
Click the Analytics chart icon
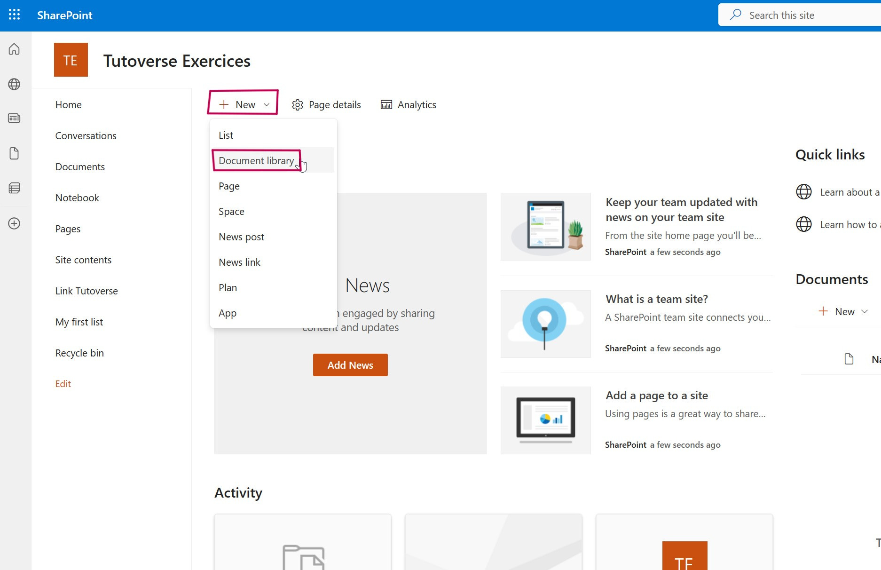pyautogui.click(x=386, y=105)
